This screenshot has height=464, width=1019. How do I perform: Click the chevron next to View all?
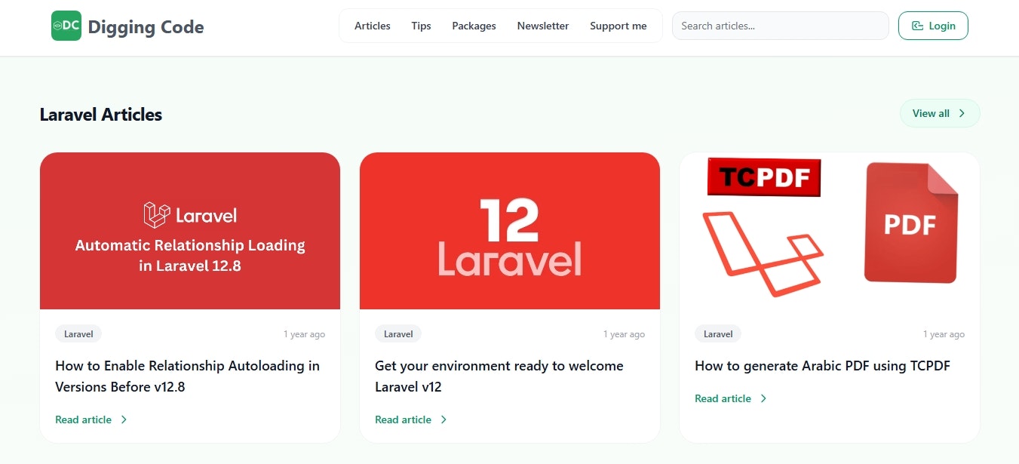tap(962, 113)
